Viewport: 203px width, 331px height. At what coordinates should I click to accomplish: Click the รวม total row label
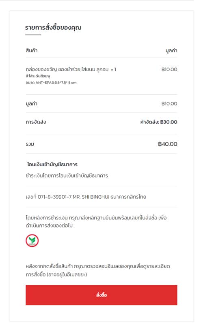[x=30, y=144]
